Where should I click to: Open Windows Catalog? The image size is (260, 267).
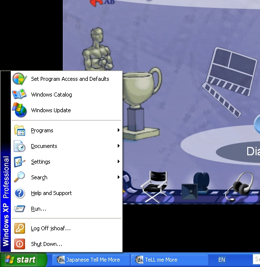67,95
